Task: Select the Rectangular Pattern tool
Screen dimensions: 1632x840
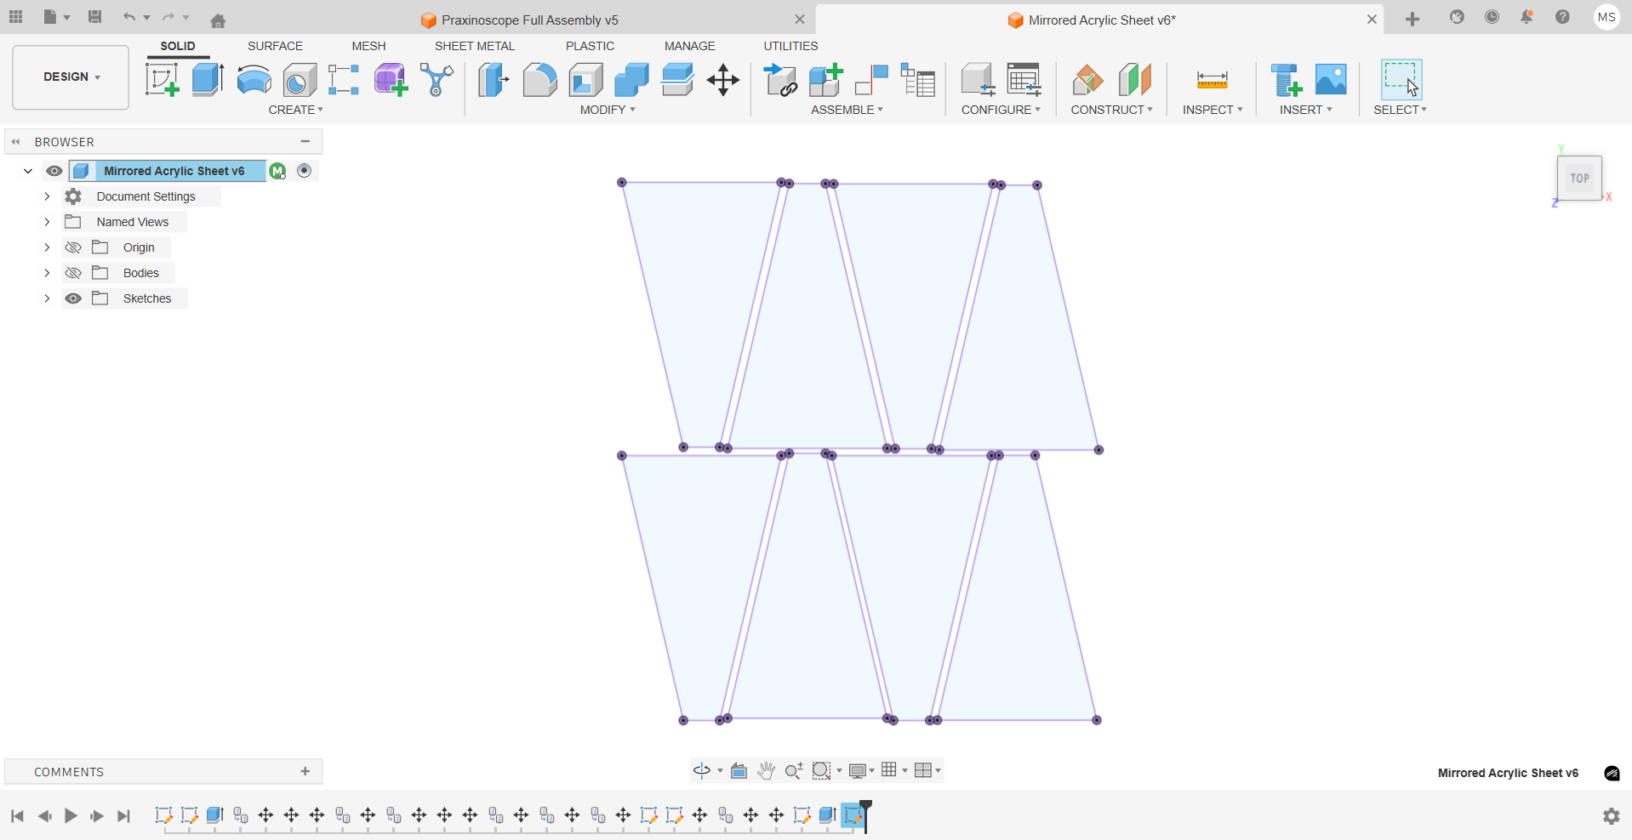Action: tap(344, 80)
